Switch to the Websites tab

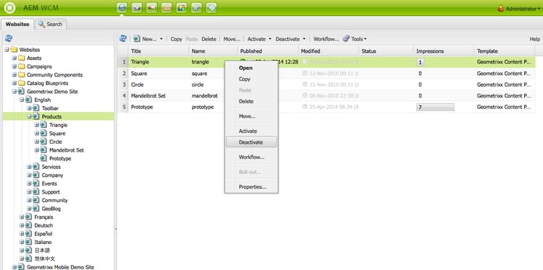click(x=17, y=24)
